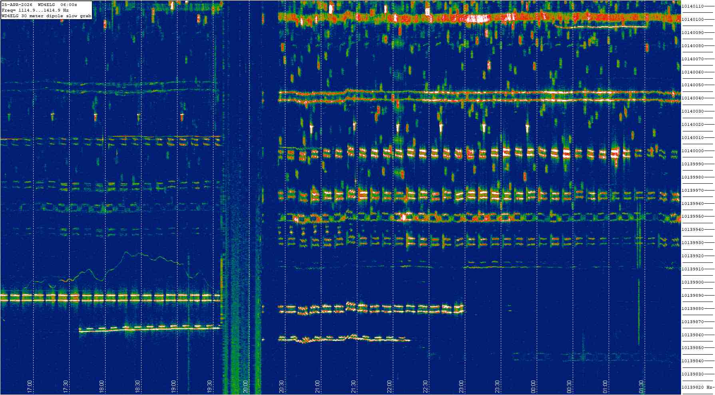Select the 10139900 frequency tick label
The image size is (715, 395).
693,282
